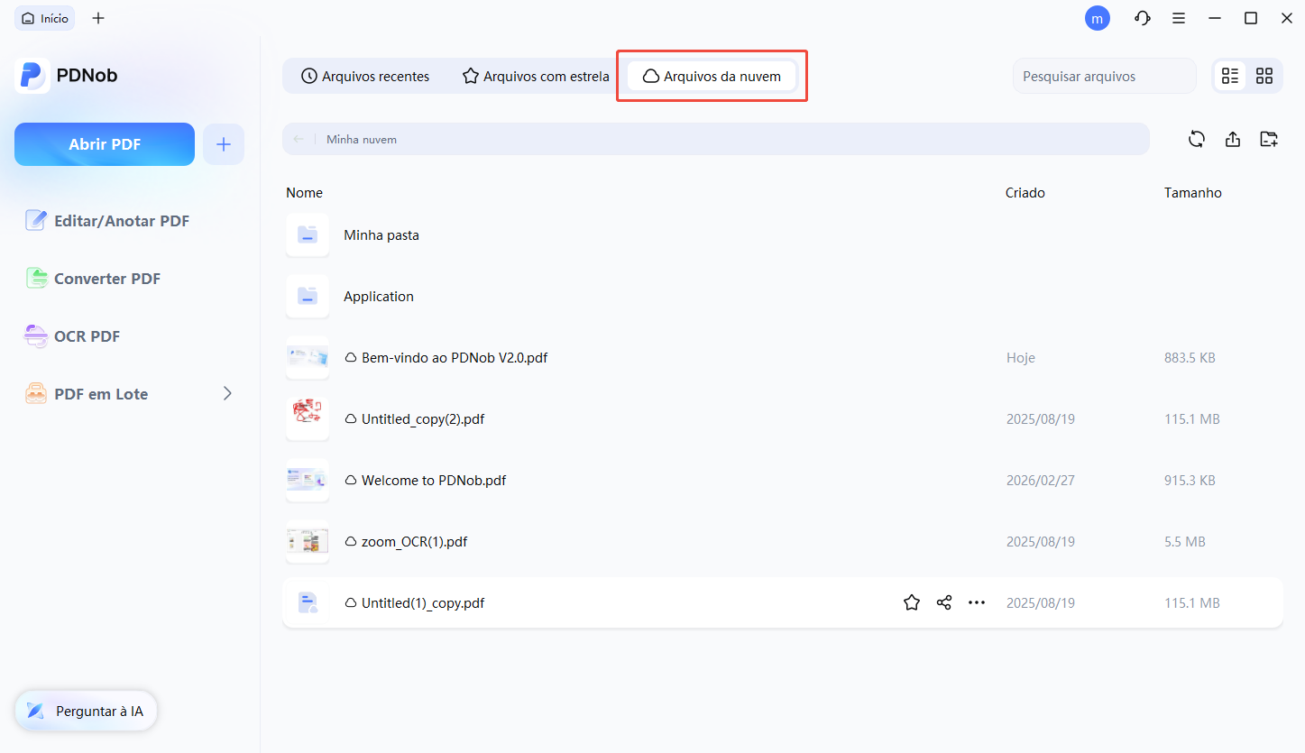
Task: Click the Pesquisar arquivos search field
Action: (x=1104, y=76)
